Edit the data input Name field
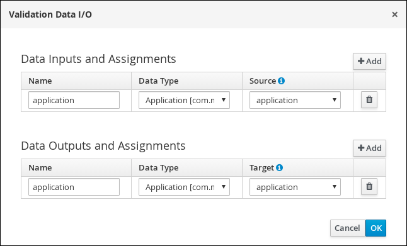This screenshot has width=407, height=246. pyautogui.click(x=74, y=100)
